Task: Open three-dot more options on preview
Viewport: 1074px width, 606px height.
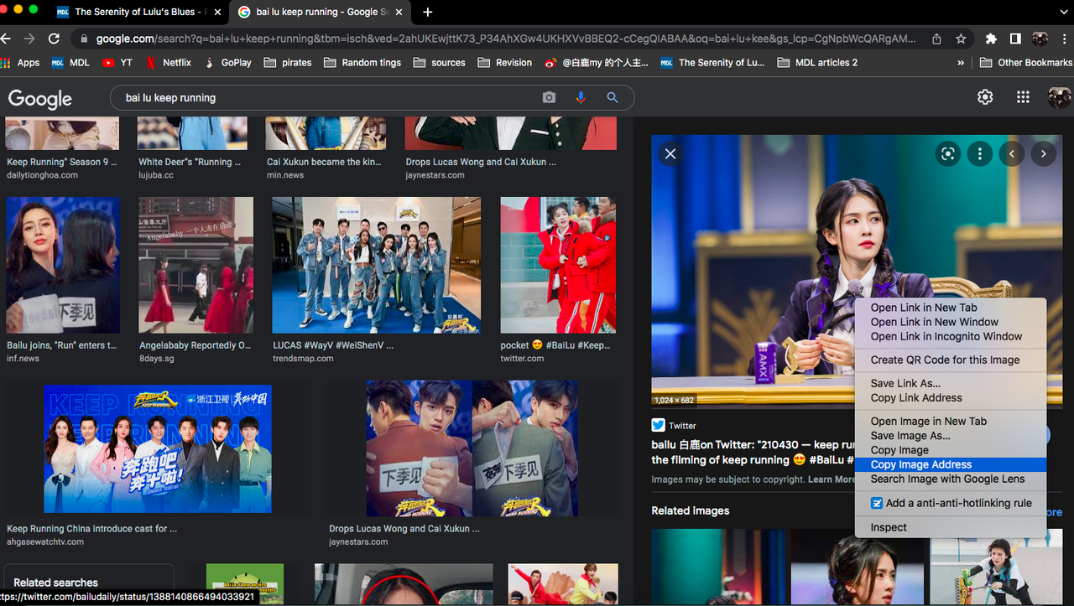Action: pos(980,153)
